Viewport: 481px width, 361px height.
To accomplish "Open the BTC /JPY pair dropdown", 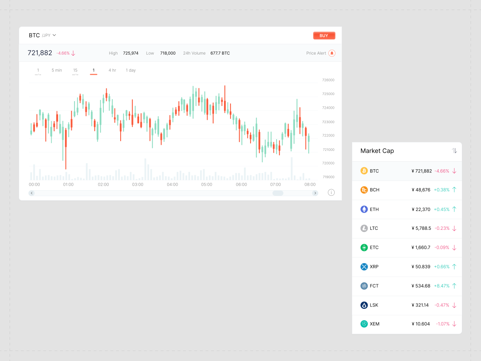I will point(42,35).
